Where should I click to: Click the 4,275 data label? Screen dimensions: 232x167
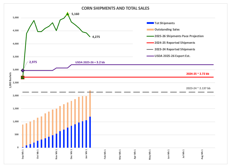(x=96, y=37)
